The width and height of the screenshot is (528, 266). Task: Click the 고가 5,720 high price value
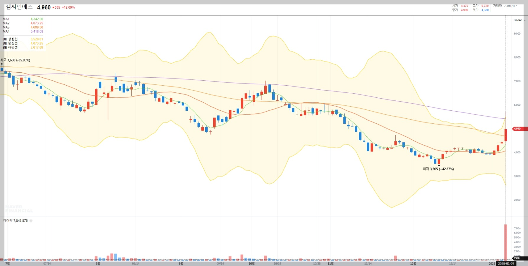coord(485,6)
